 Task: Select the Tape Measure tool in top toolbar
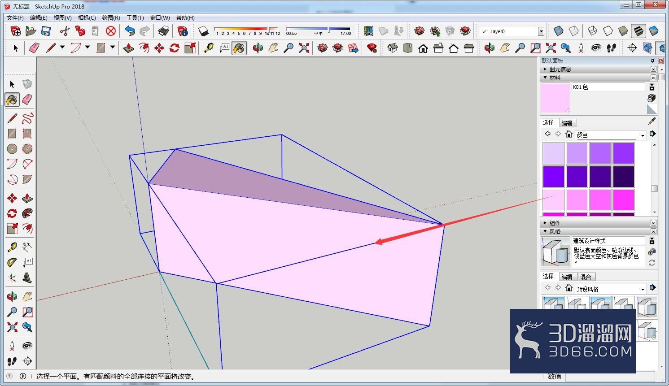[209, 48]
